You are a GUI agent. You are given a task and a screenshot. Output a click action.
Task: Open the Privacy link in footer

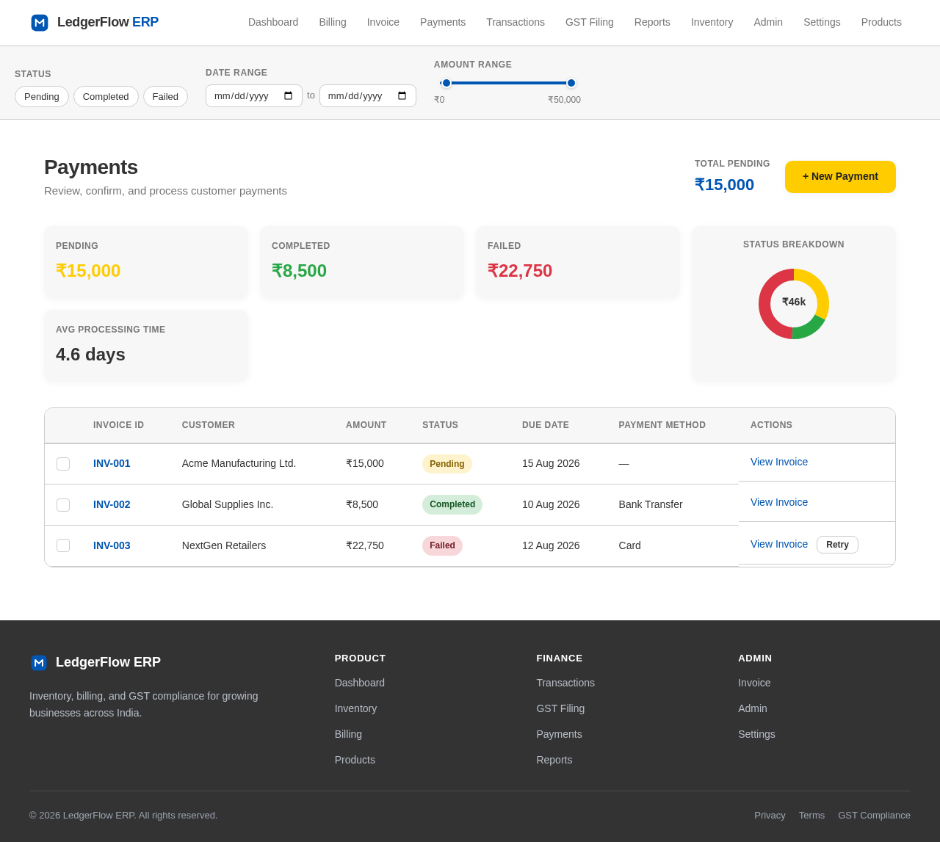pos(770,815)
